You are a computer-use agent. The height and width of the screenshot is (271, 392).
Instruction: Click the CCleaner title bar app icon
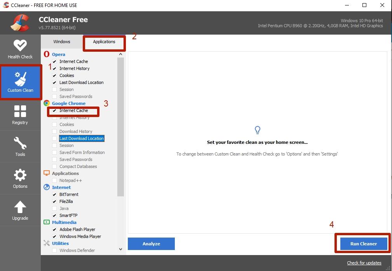point(6,5)
